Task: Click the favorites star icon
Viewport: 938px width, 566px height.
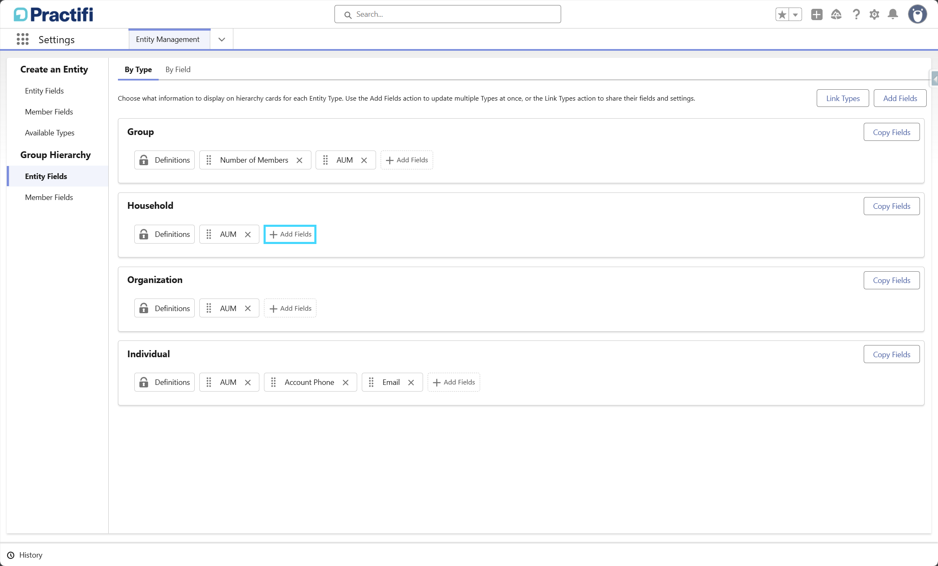Action: click(782, 15)
